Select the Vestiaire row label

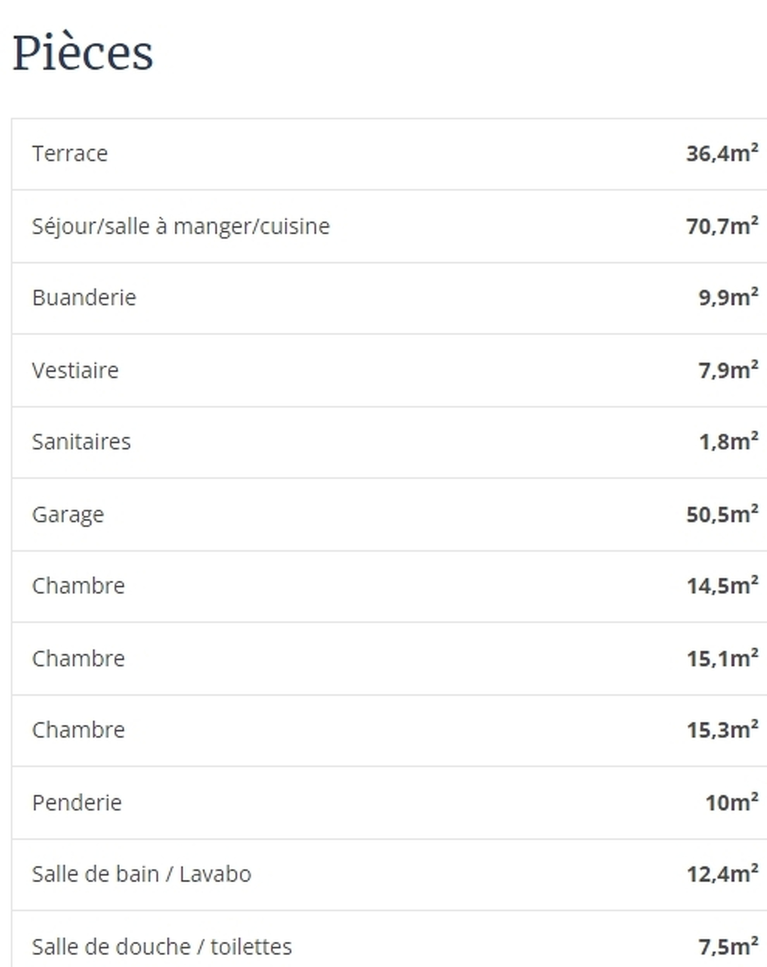point(76,370)
